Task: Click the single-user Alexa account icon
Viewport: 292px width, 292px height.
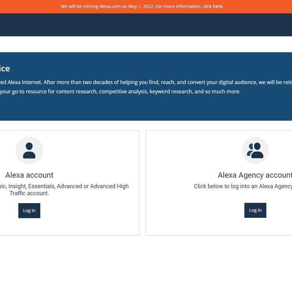Action: point(29,150)
